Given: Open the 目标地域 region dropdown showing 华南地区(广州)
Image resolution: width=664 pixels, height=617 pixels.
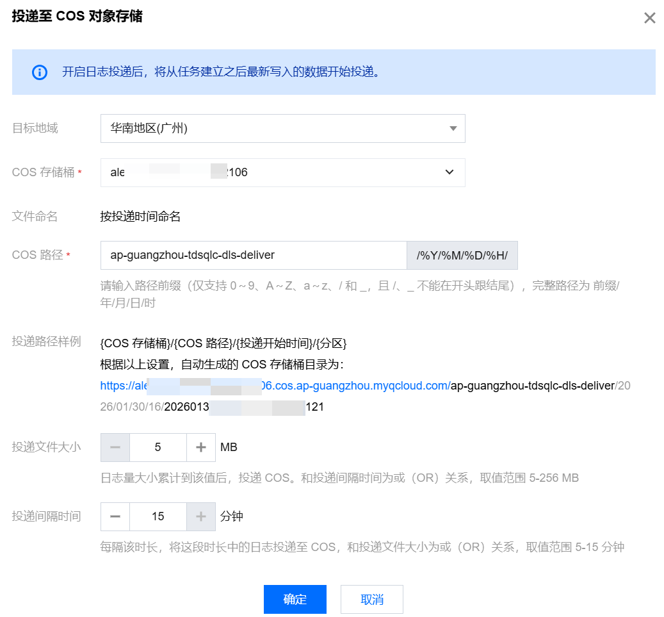Looking at the screenshot, I should [x=282, y=128].
